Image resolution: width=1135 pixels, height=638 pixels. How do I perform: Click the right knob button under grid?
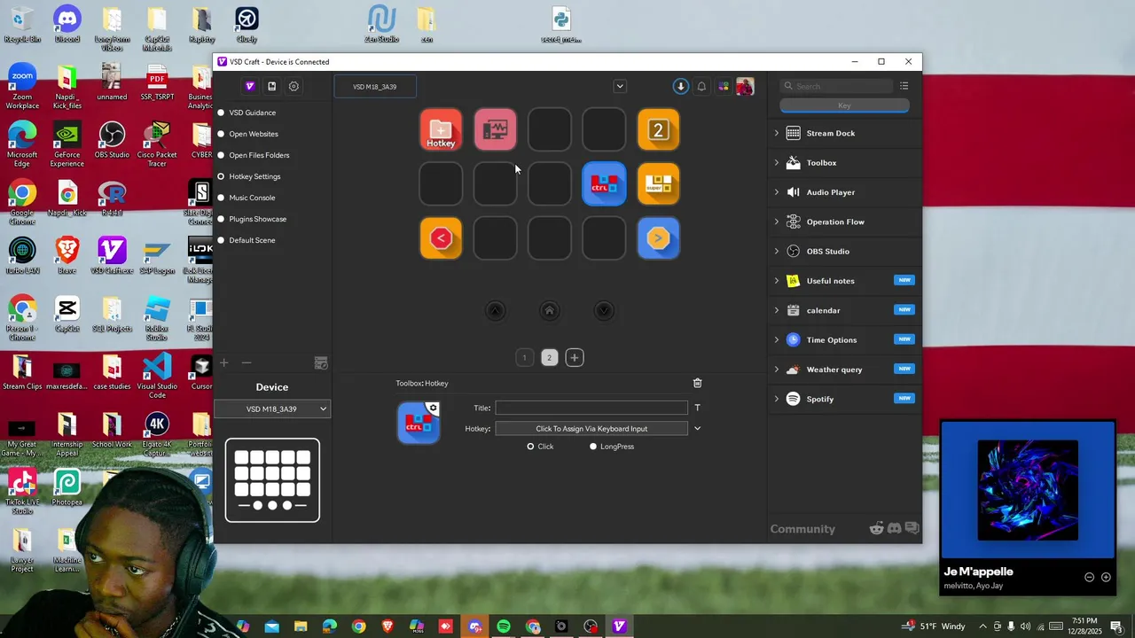click(x=604, y=310)
